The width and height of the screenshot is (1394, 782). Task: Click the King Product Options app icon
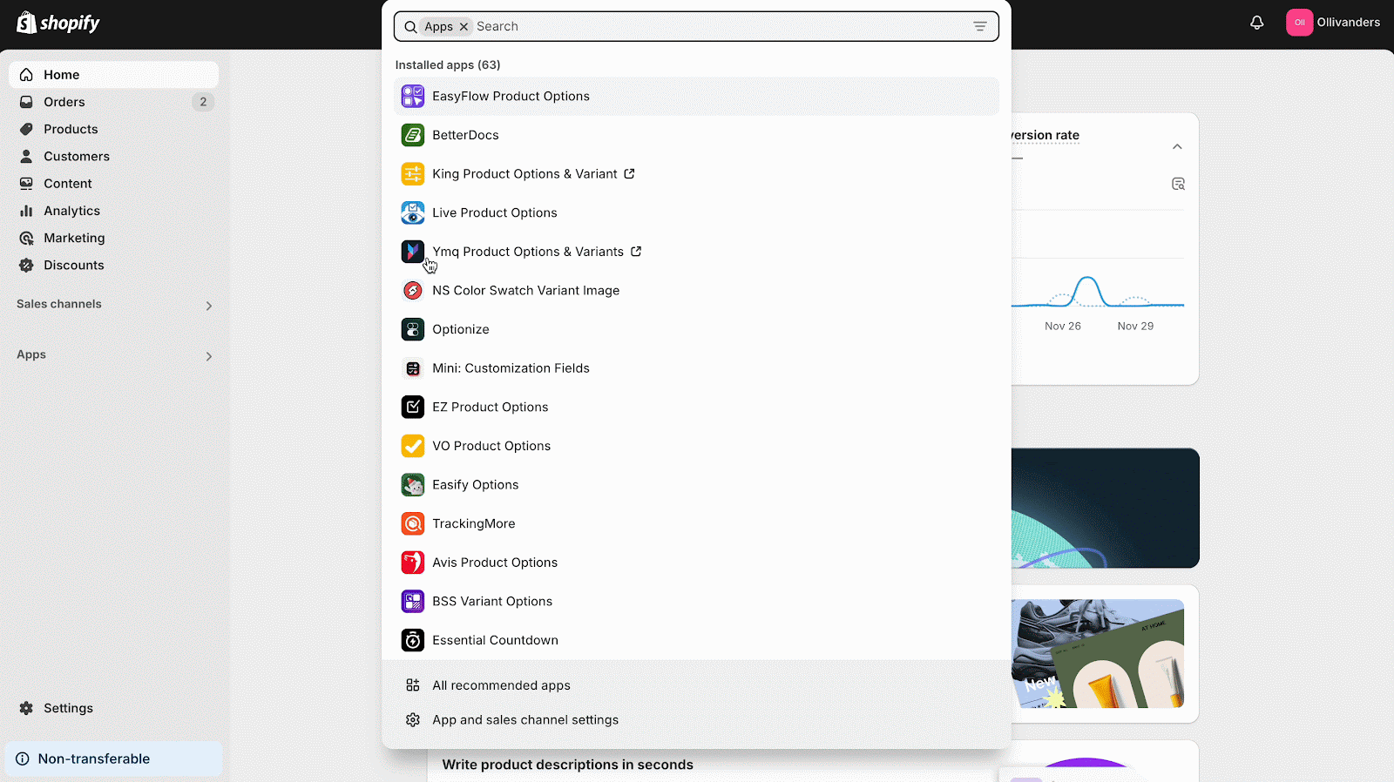(x=413, y=174)
